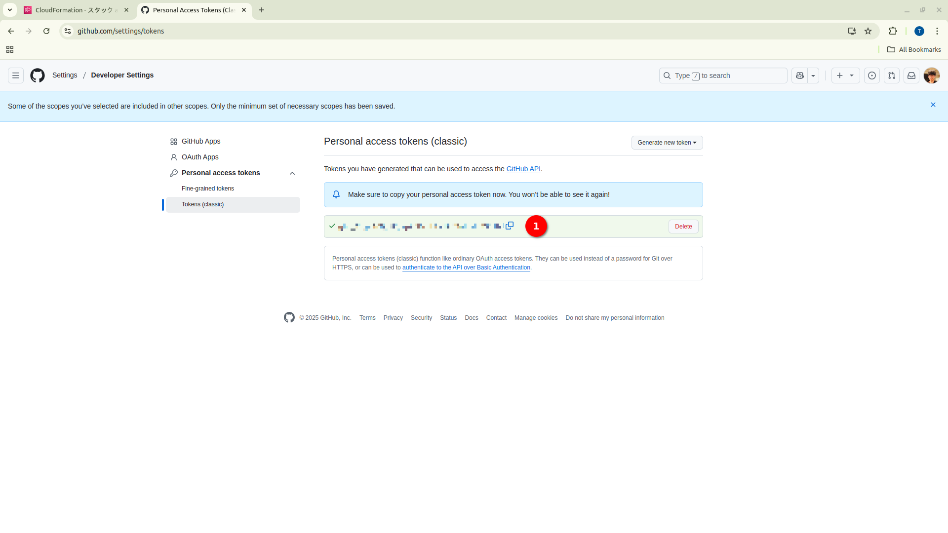Viewport: 948px width, 533px height.
Task: Focus the Type to search field
Action: [x=723, y=76]
